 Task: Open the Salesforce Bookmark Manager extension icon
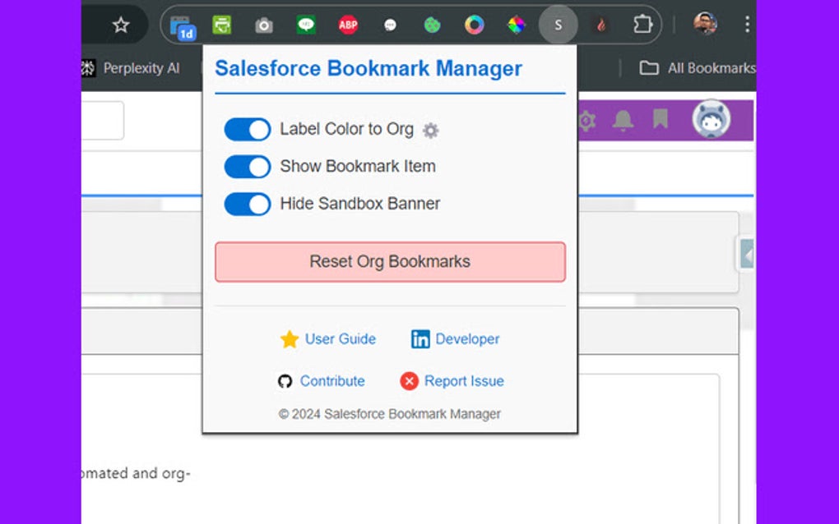coord(559,25)
